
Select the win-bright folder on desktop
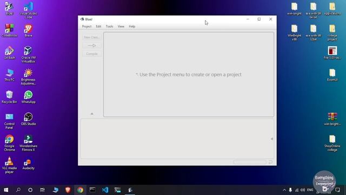294,9
